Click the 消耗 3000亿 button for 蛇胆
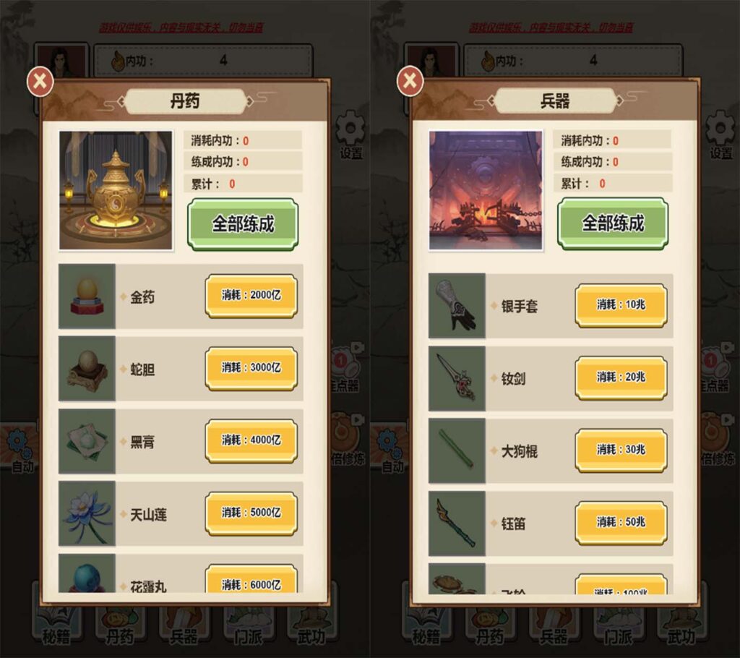 click(251, 369)
